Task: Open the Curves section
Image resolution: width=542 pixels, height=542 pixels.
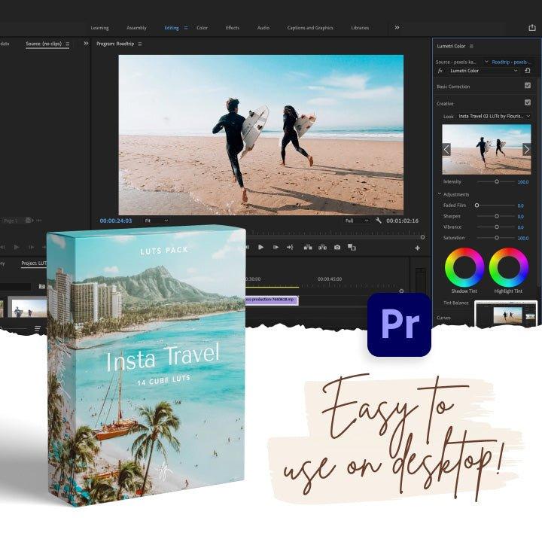Action: tap(443, 318)
